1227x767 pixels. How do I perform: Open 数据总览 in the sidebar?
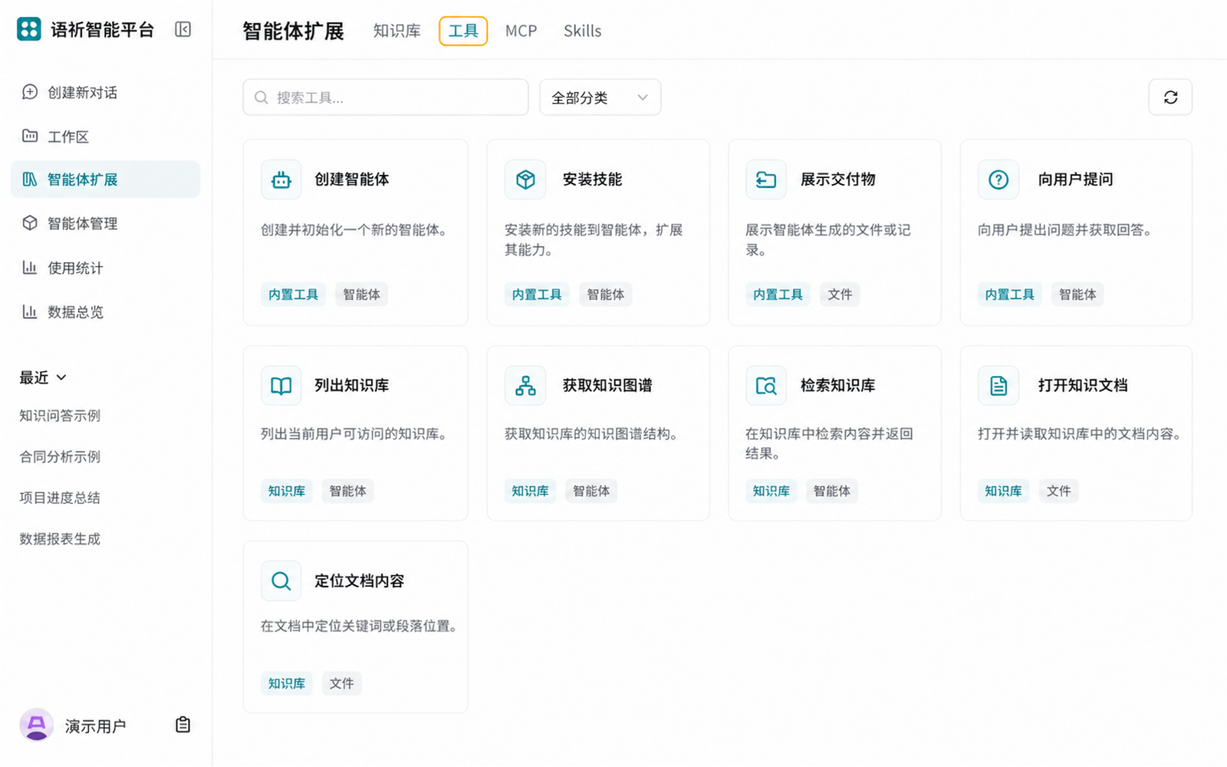tap(106, 311)
